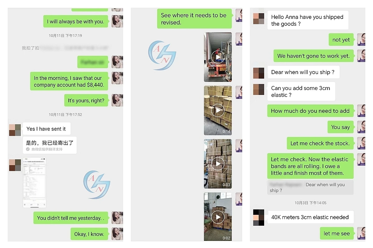This screenshot has height=248, width=373.
Task: Play the 0:14 boxes video
Action: click(218, 110)
